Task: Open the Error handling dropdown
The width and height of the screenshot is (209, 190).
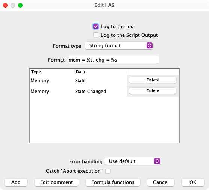Action: [x=133, y=161]
